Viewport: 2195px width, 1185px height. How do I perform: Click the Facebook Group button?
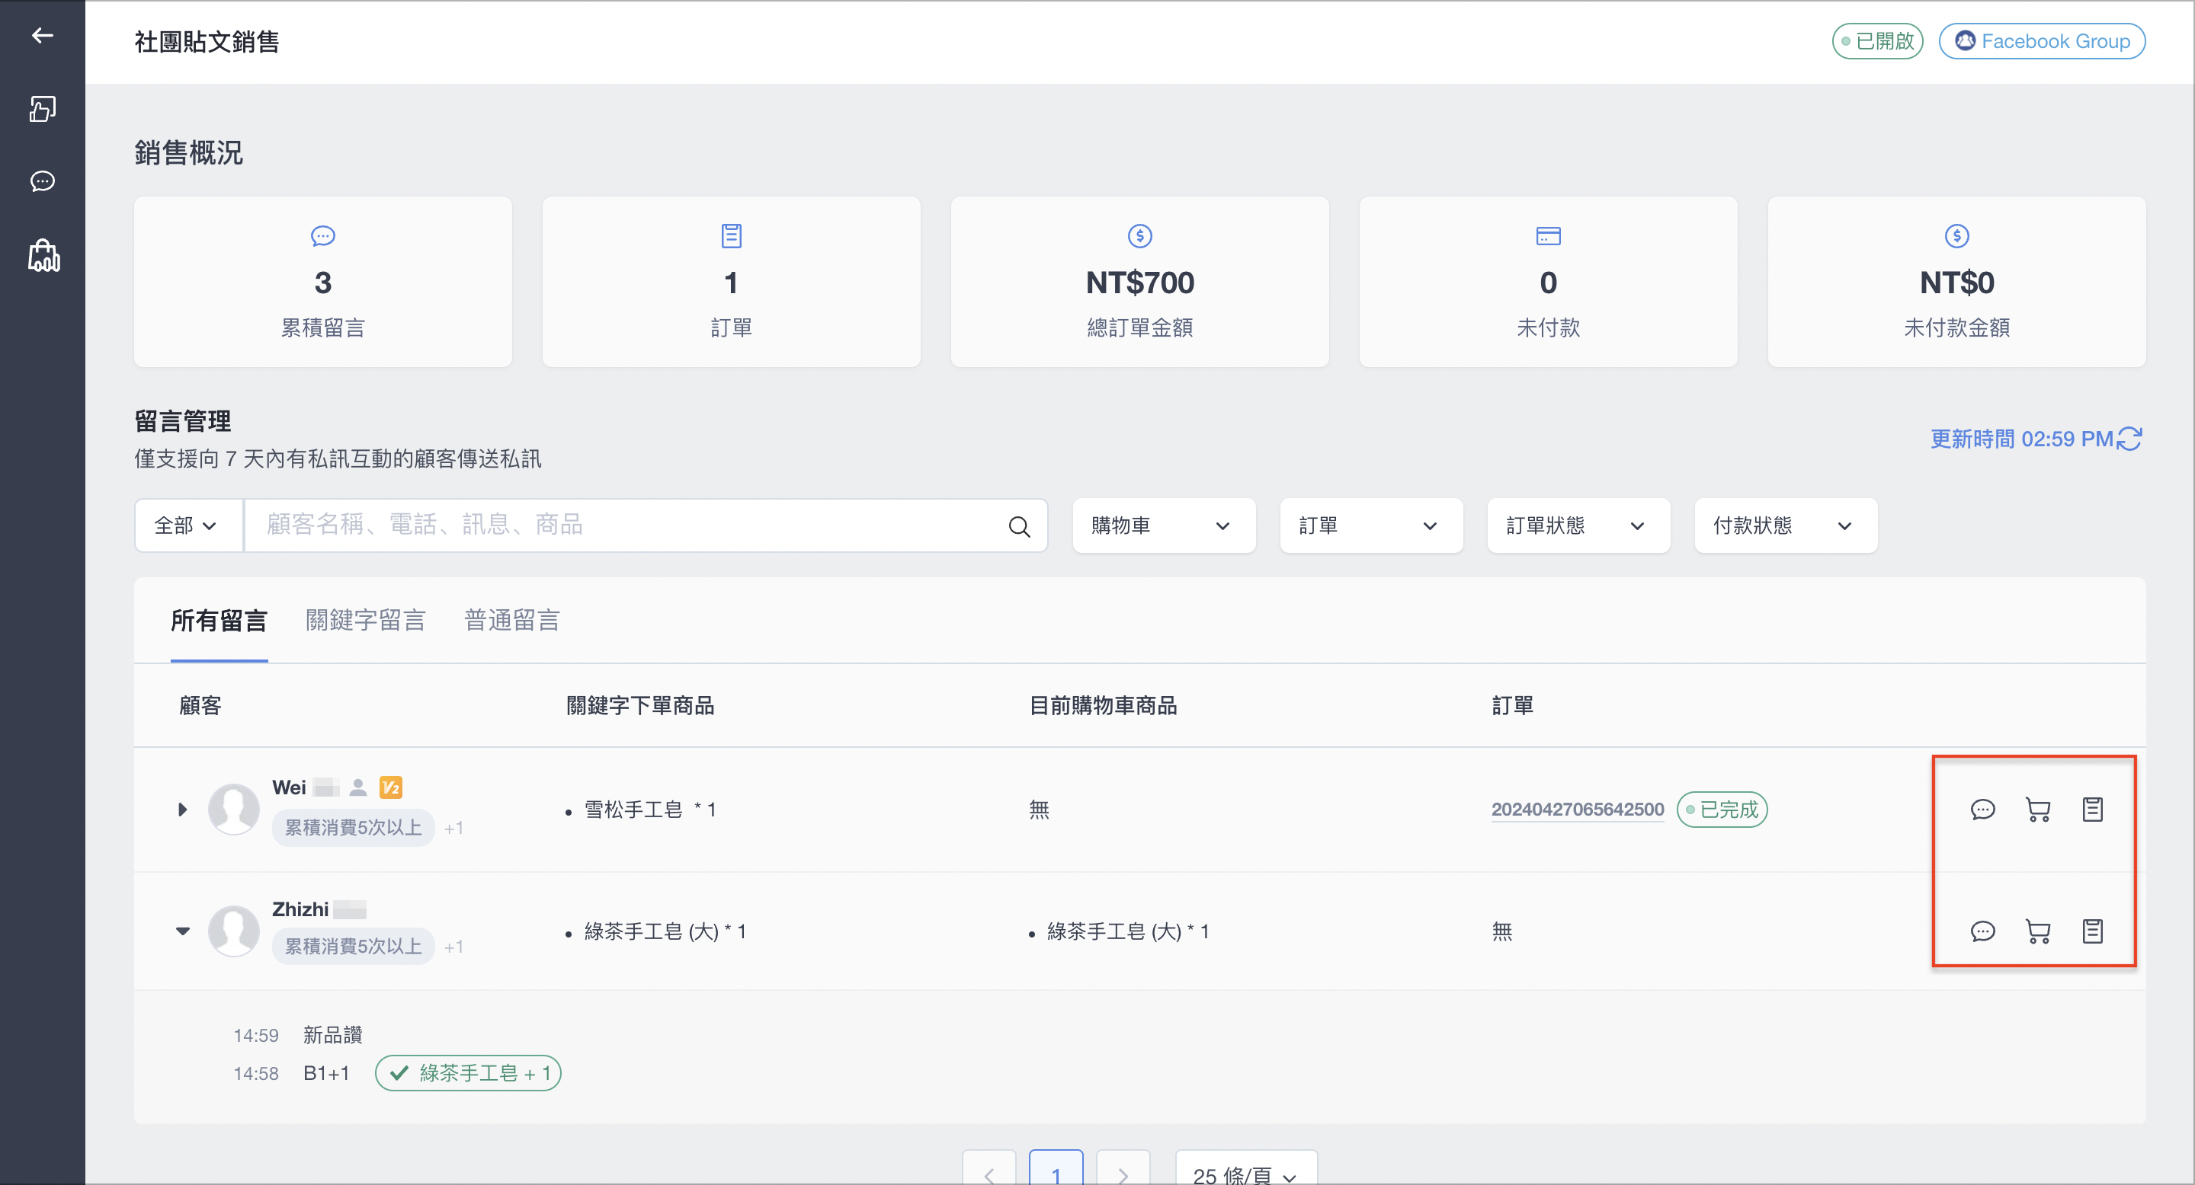(x=2042, y=41)
